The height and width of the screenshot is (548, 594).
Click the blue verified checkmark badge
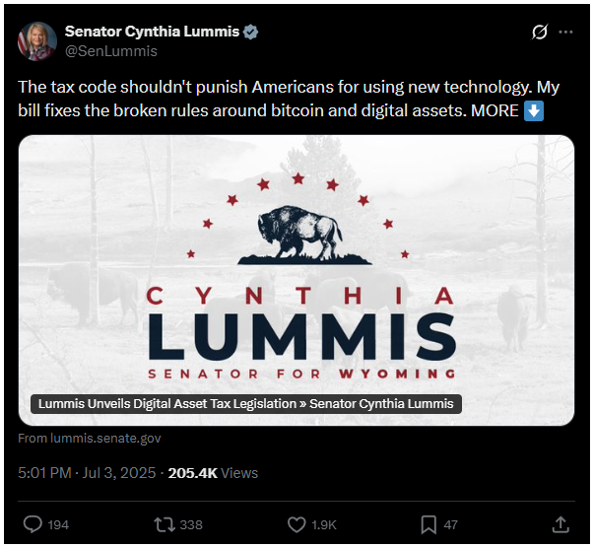coord(251,32)
